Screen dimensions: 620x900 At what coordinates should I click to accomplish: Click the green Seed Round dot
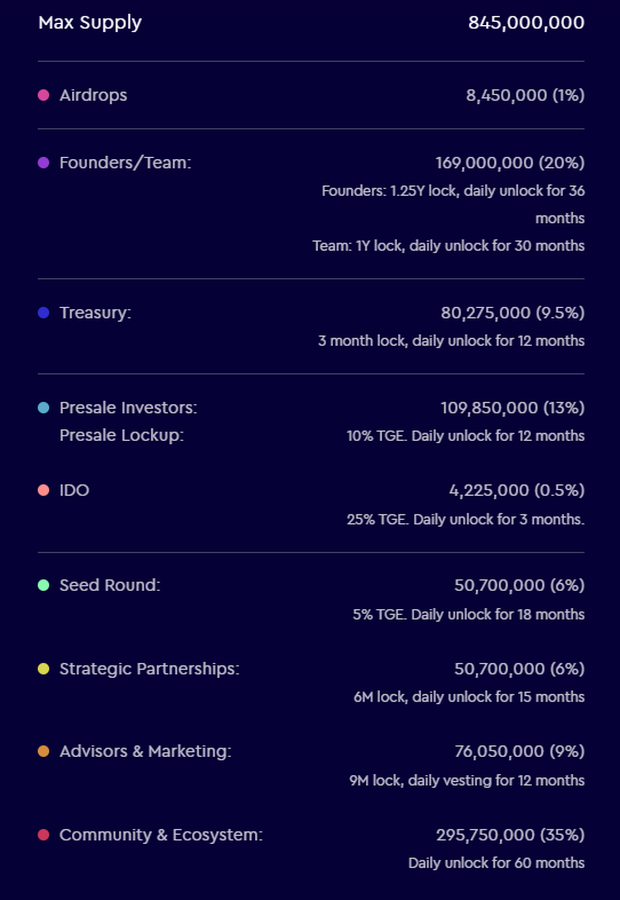(43, 586)
